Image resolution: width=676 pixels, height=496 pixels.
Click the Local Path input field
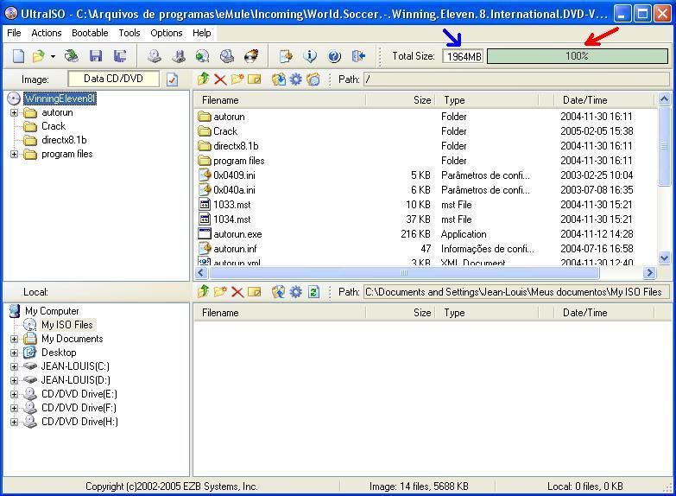point(516,292)
